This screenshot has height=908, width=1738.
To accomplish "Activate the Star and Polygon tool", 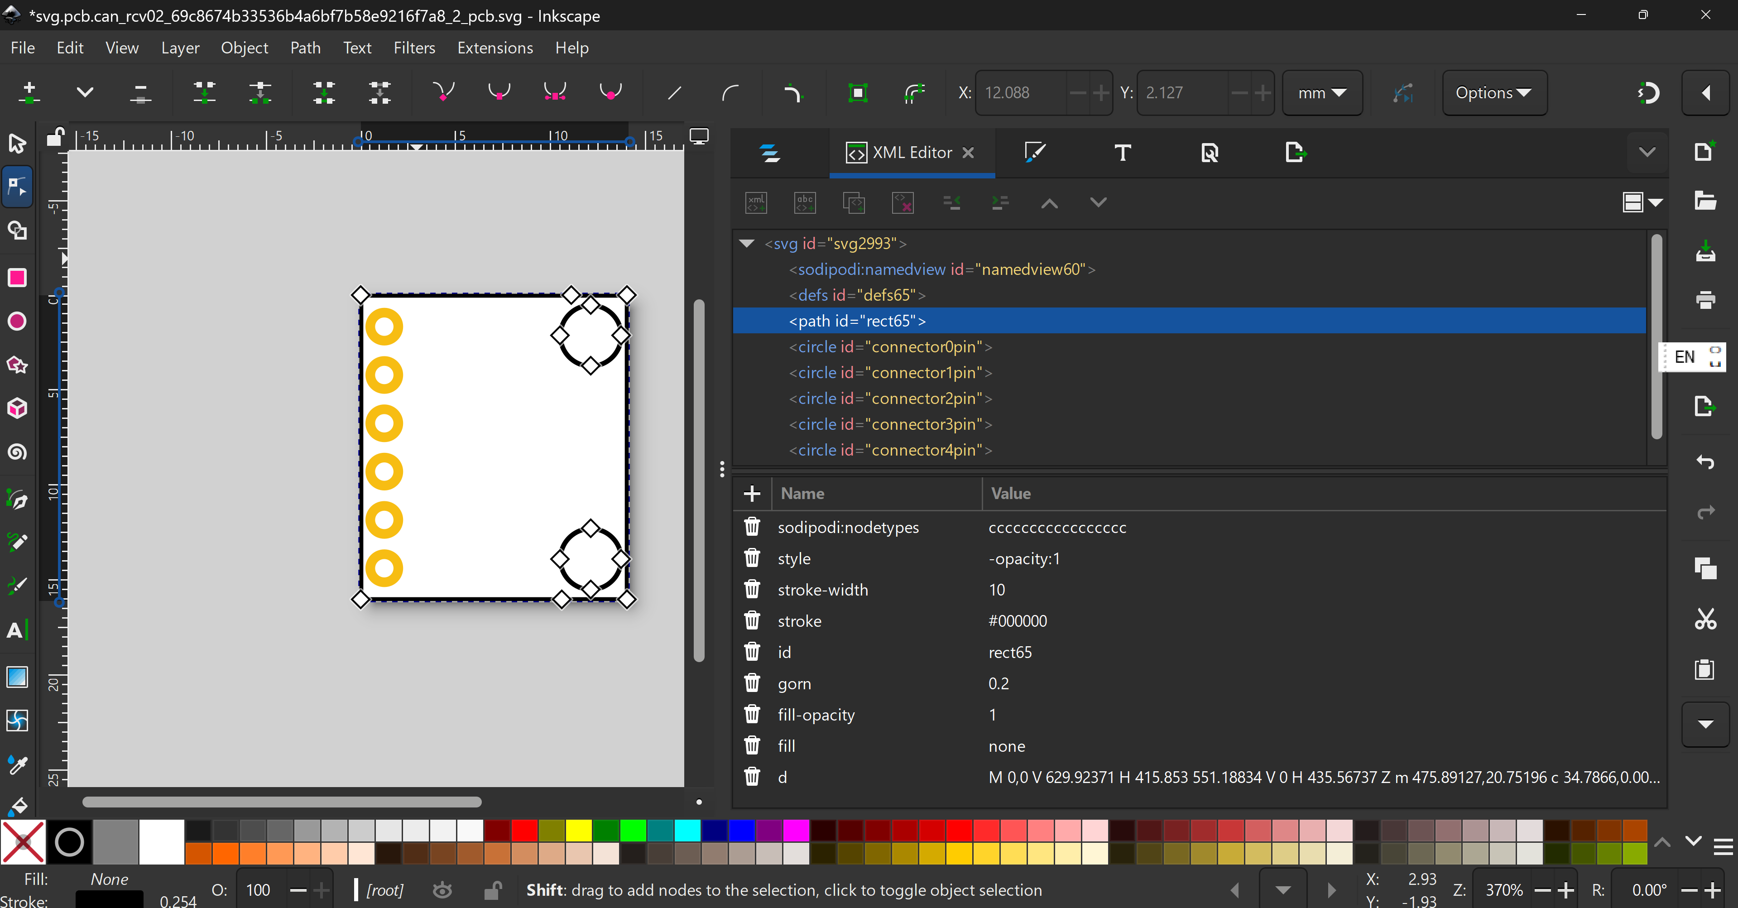I will pos(18,365).
